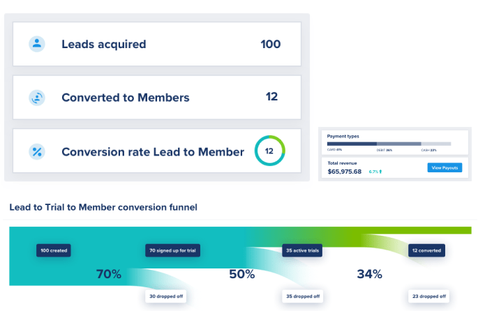Select the Card segment of payment bar
The width and height of the screenshot is (478, 334).
pyautogui.click(x=352, y=144)
